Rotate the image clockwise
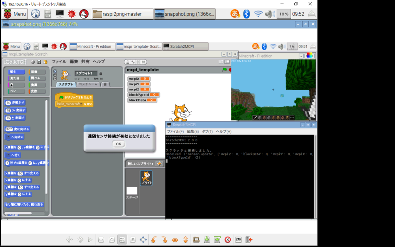395x247 pixels. pyautogui.click(x=164, y=239)
